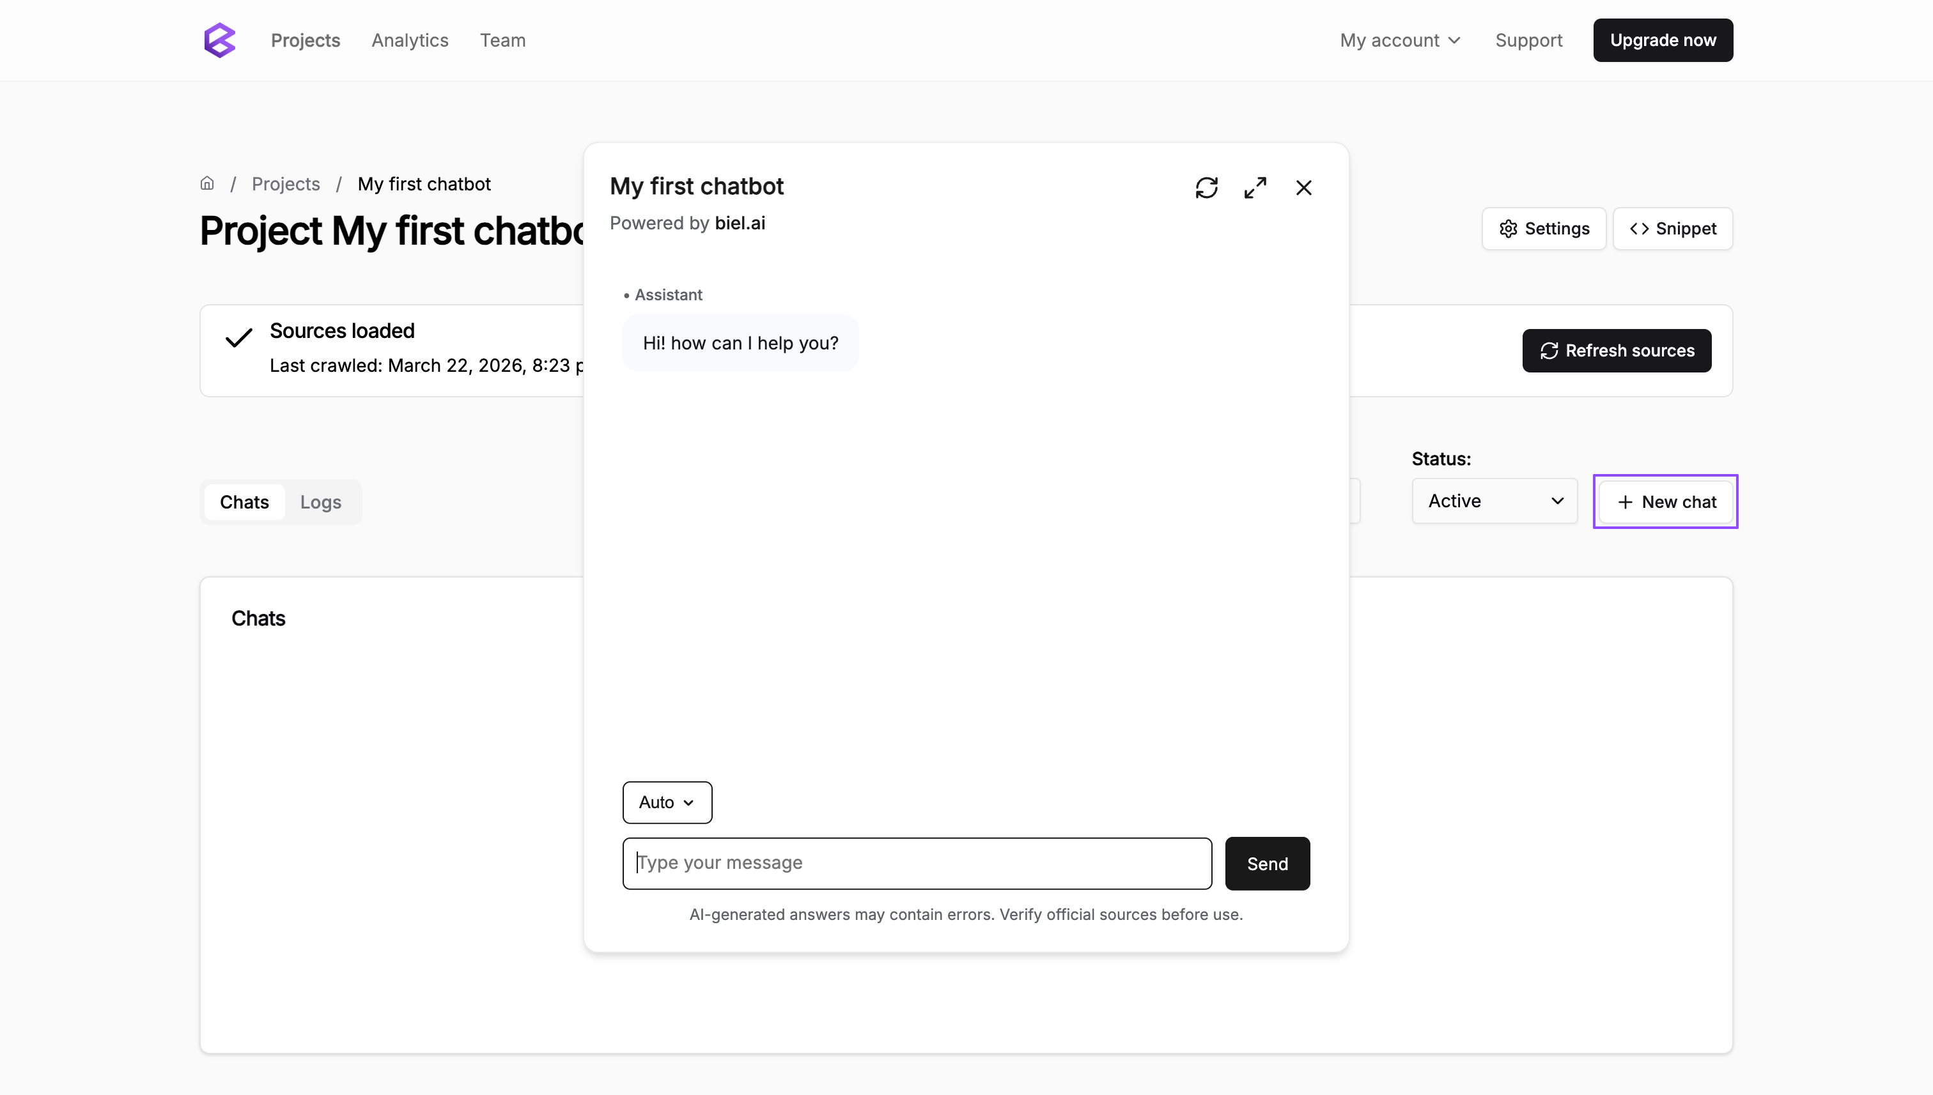The height and width of the screenshot is (1095, 1933).
Task: Click the checkmark next to Sources loaded
Action: [238, 338]
